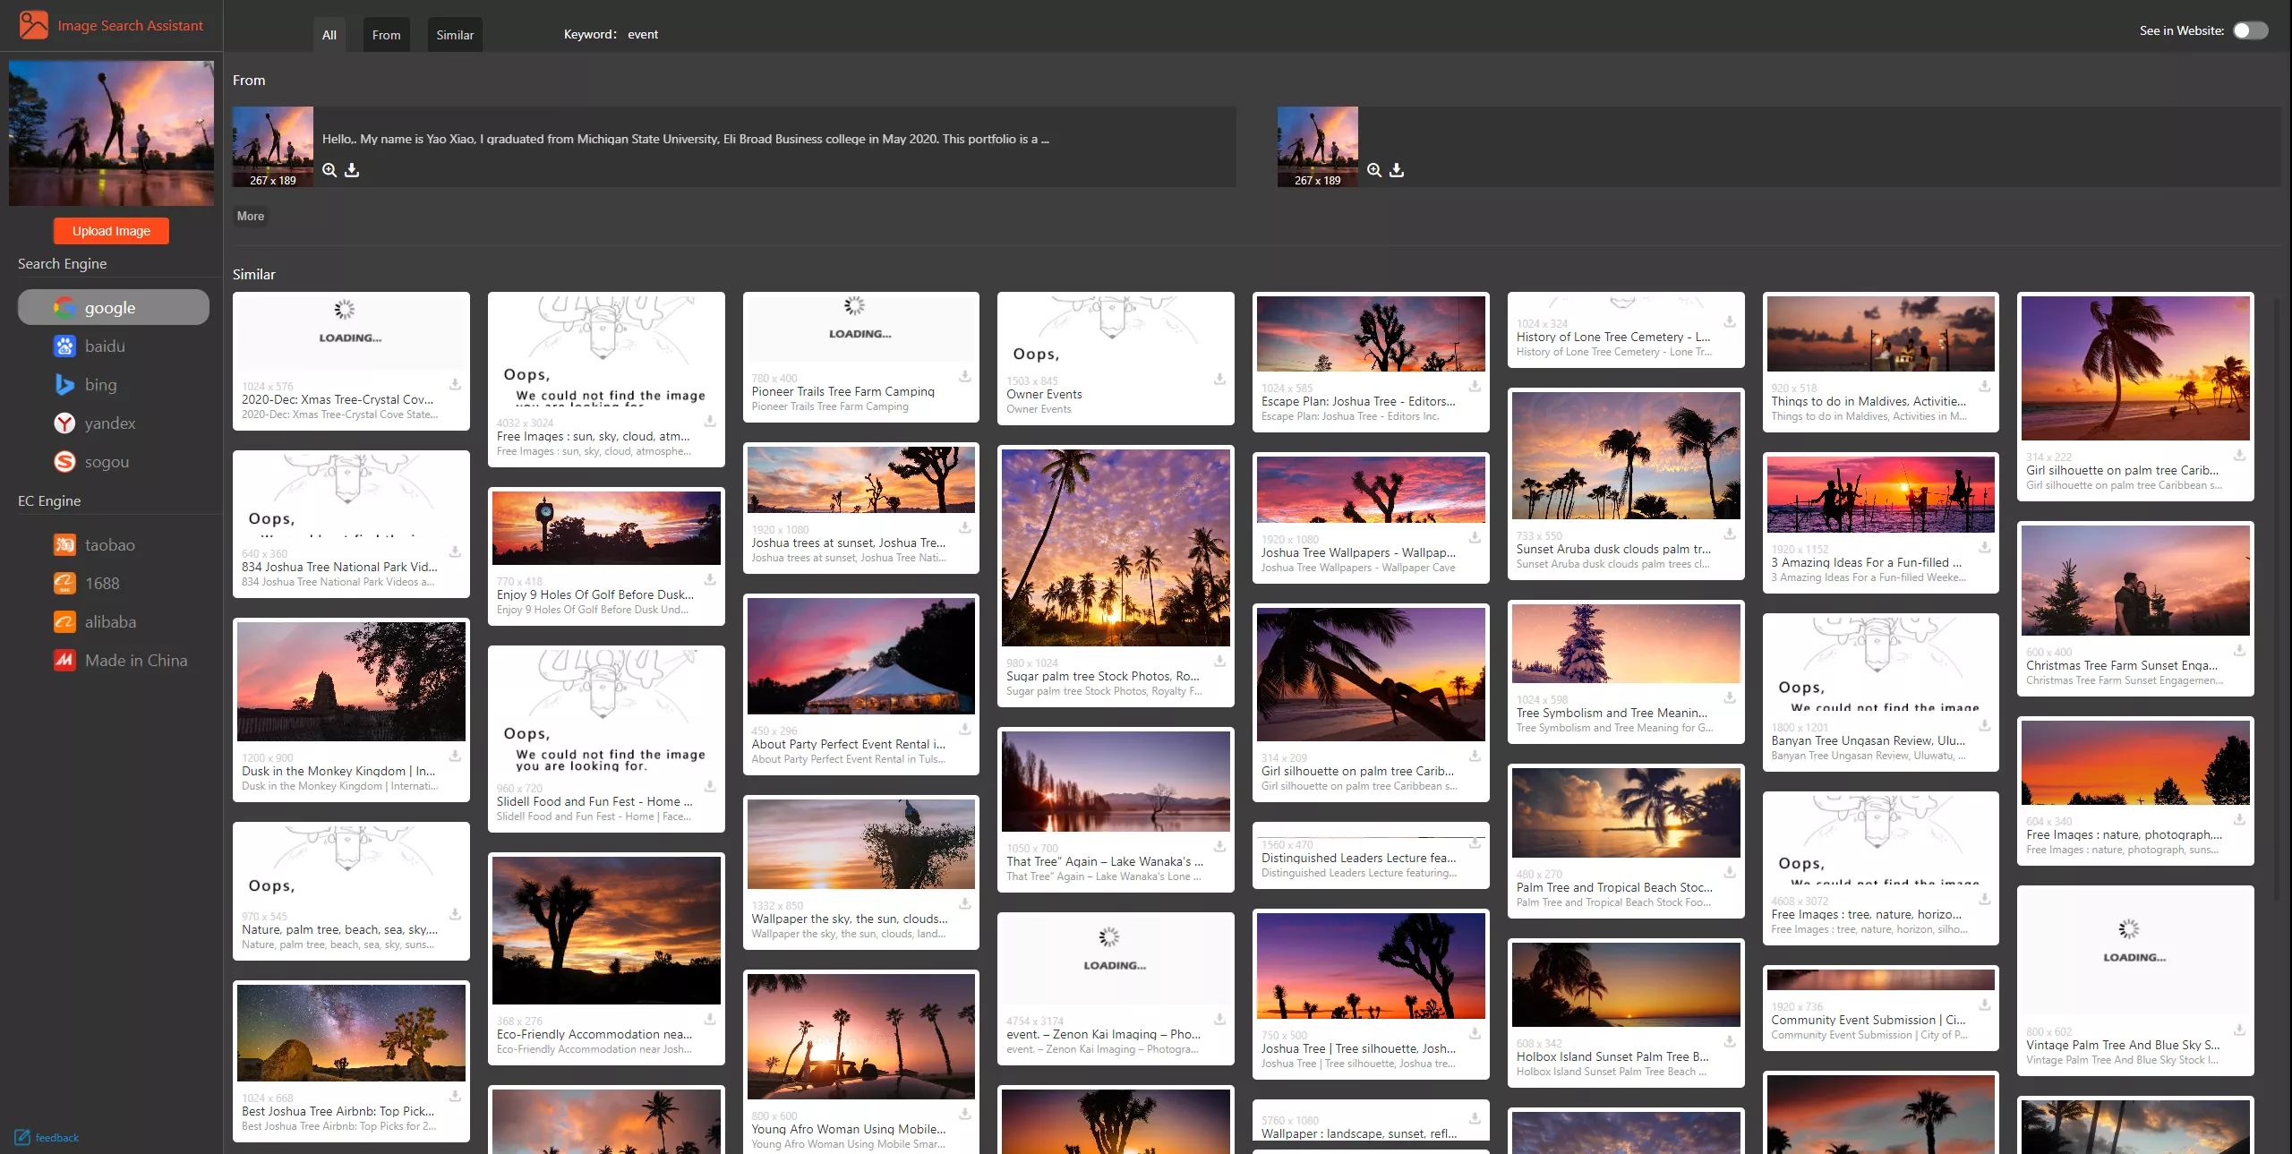
Task: Switch to the sogou search engine
Action: tap(107, 462)
